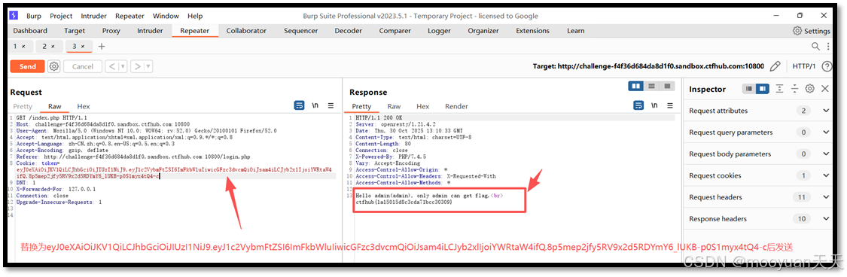
Task: Toggle request message word-wrap icon
Action: coord(299,106)
